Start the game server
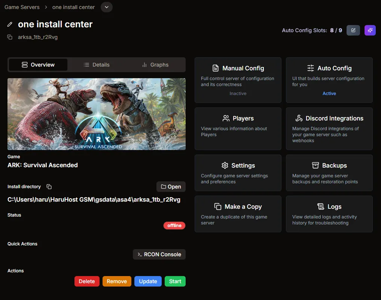This screenshot has width=381, height=300. 175,281
